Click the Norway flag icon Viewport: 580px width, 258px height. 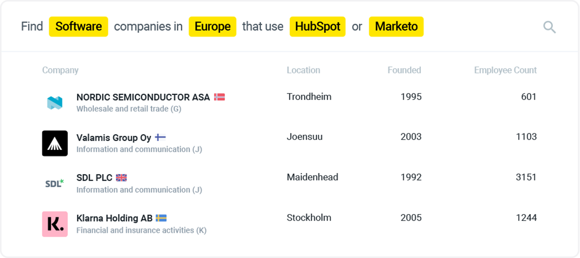click(x=219, y=97)
